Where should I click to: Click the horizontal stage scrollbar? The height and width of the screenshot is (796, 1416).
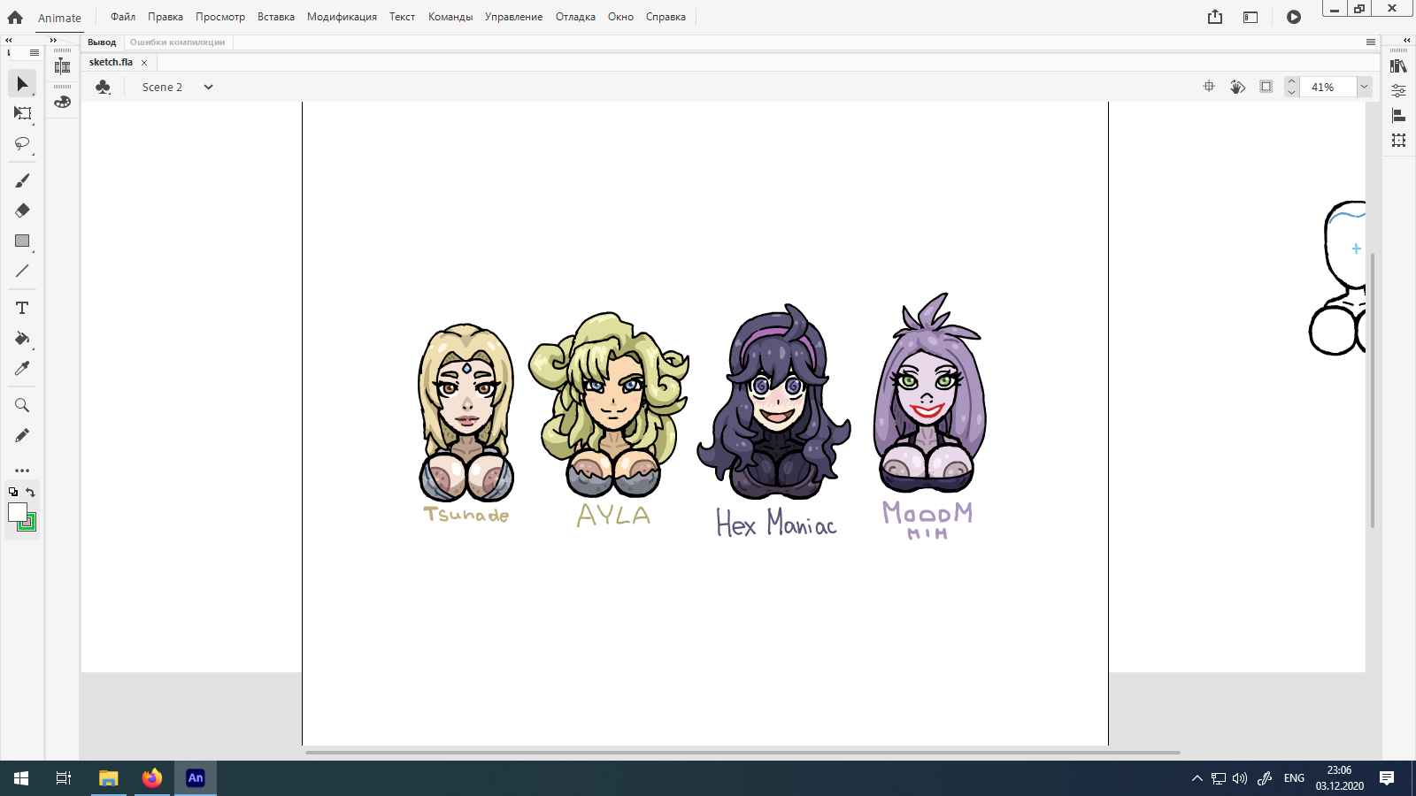click(743, 753)
